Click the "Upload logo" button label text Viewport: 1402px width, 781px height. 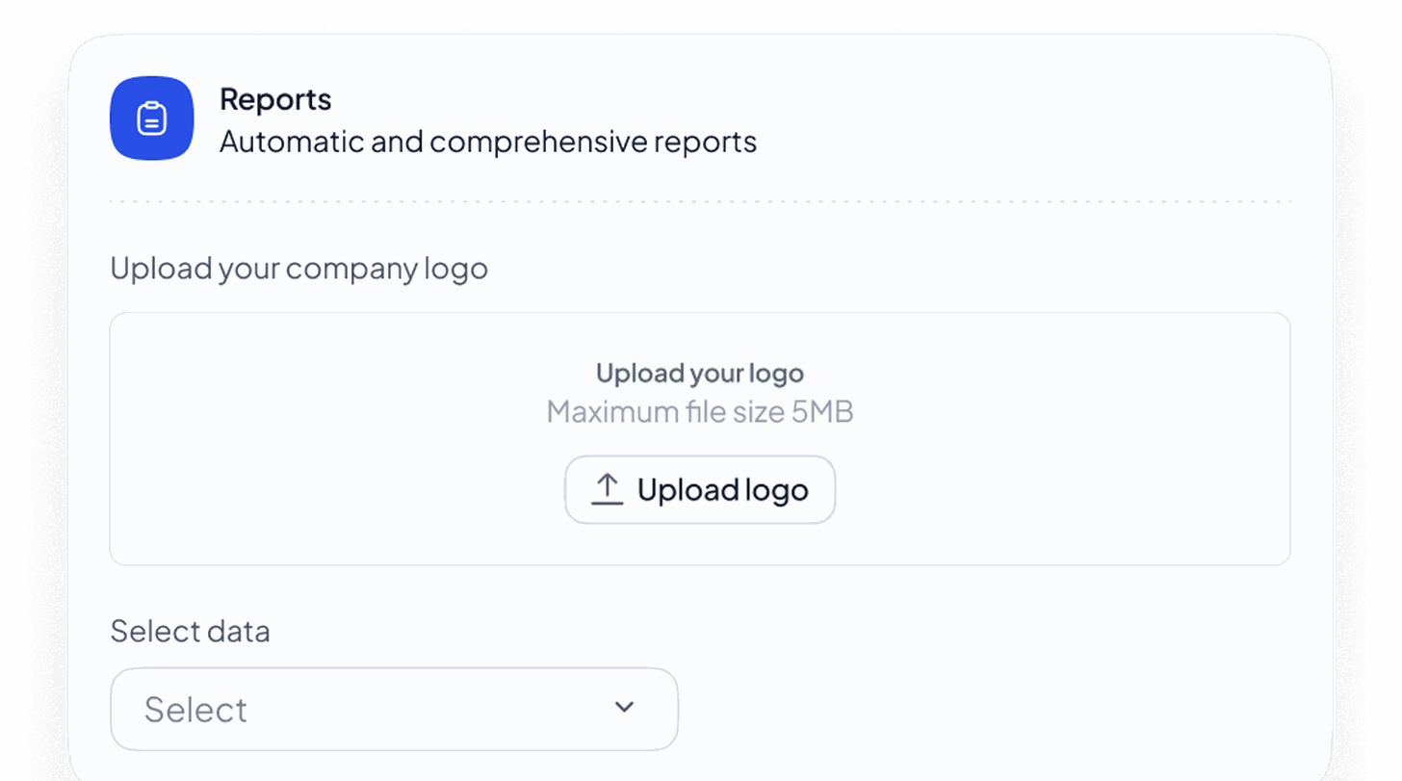[x=722, y=490]
